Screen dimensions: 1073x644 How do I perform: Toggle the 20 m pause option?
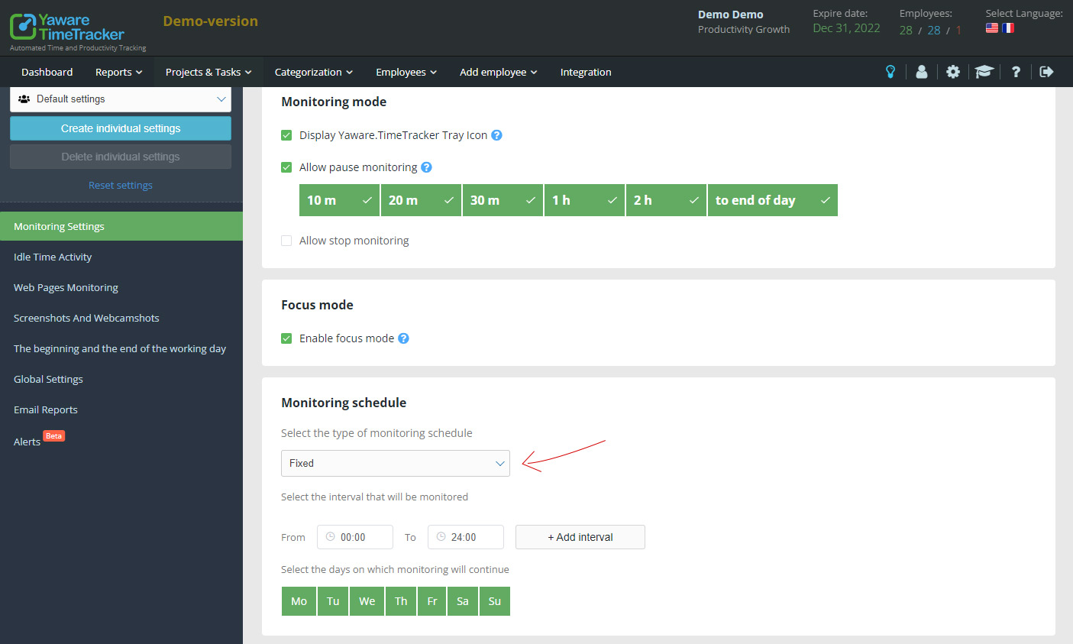[421, 200]
